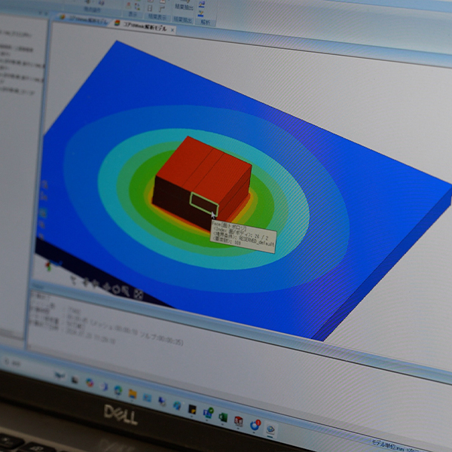Open the blue icon with red notification badge

point(255,425)
